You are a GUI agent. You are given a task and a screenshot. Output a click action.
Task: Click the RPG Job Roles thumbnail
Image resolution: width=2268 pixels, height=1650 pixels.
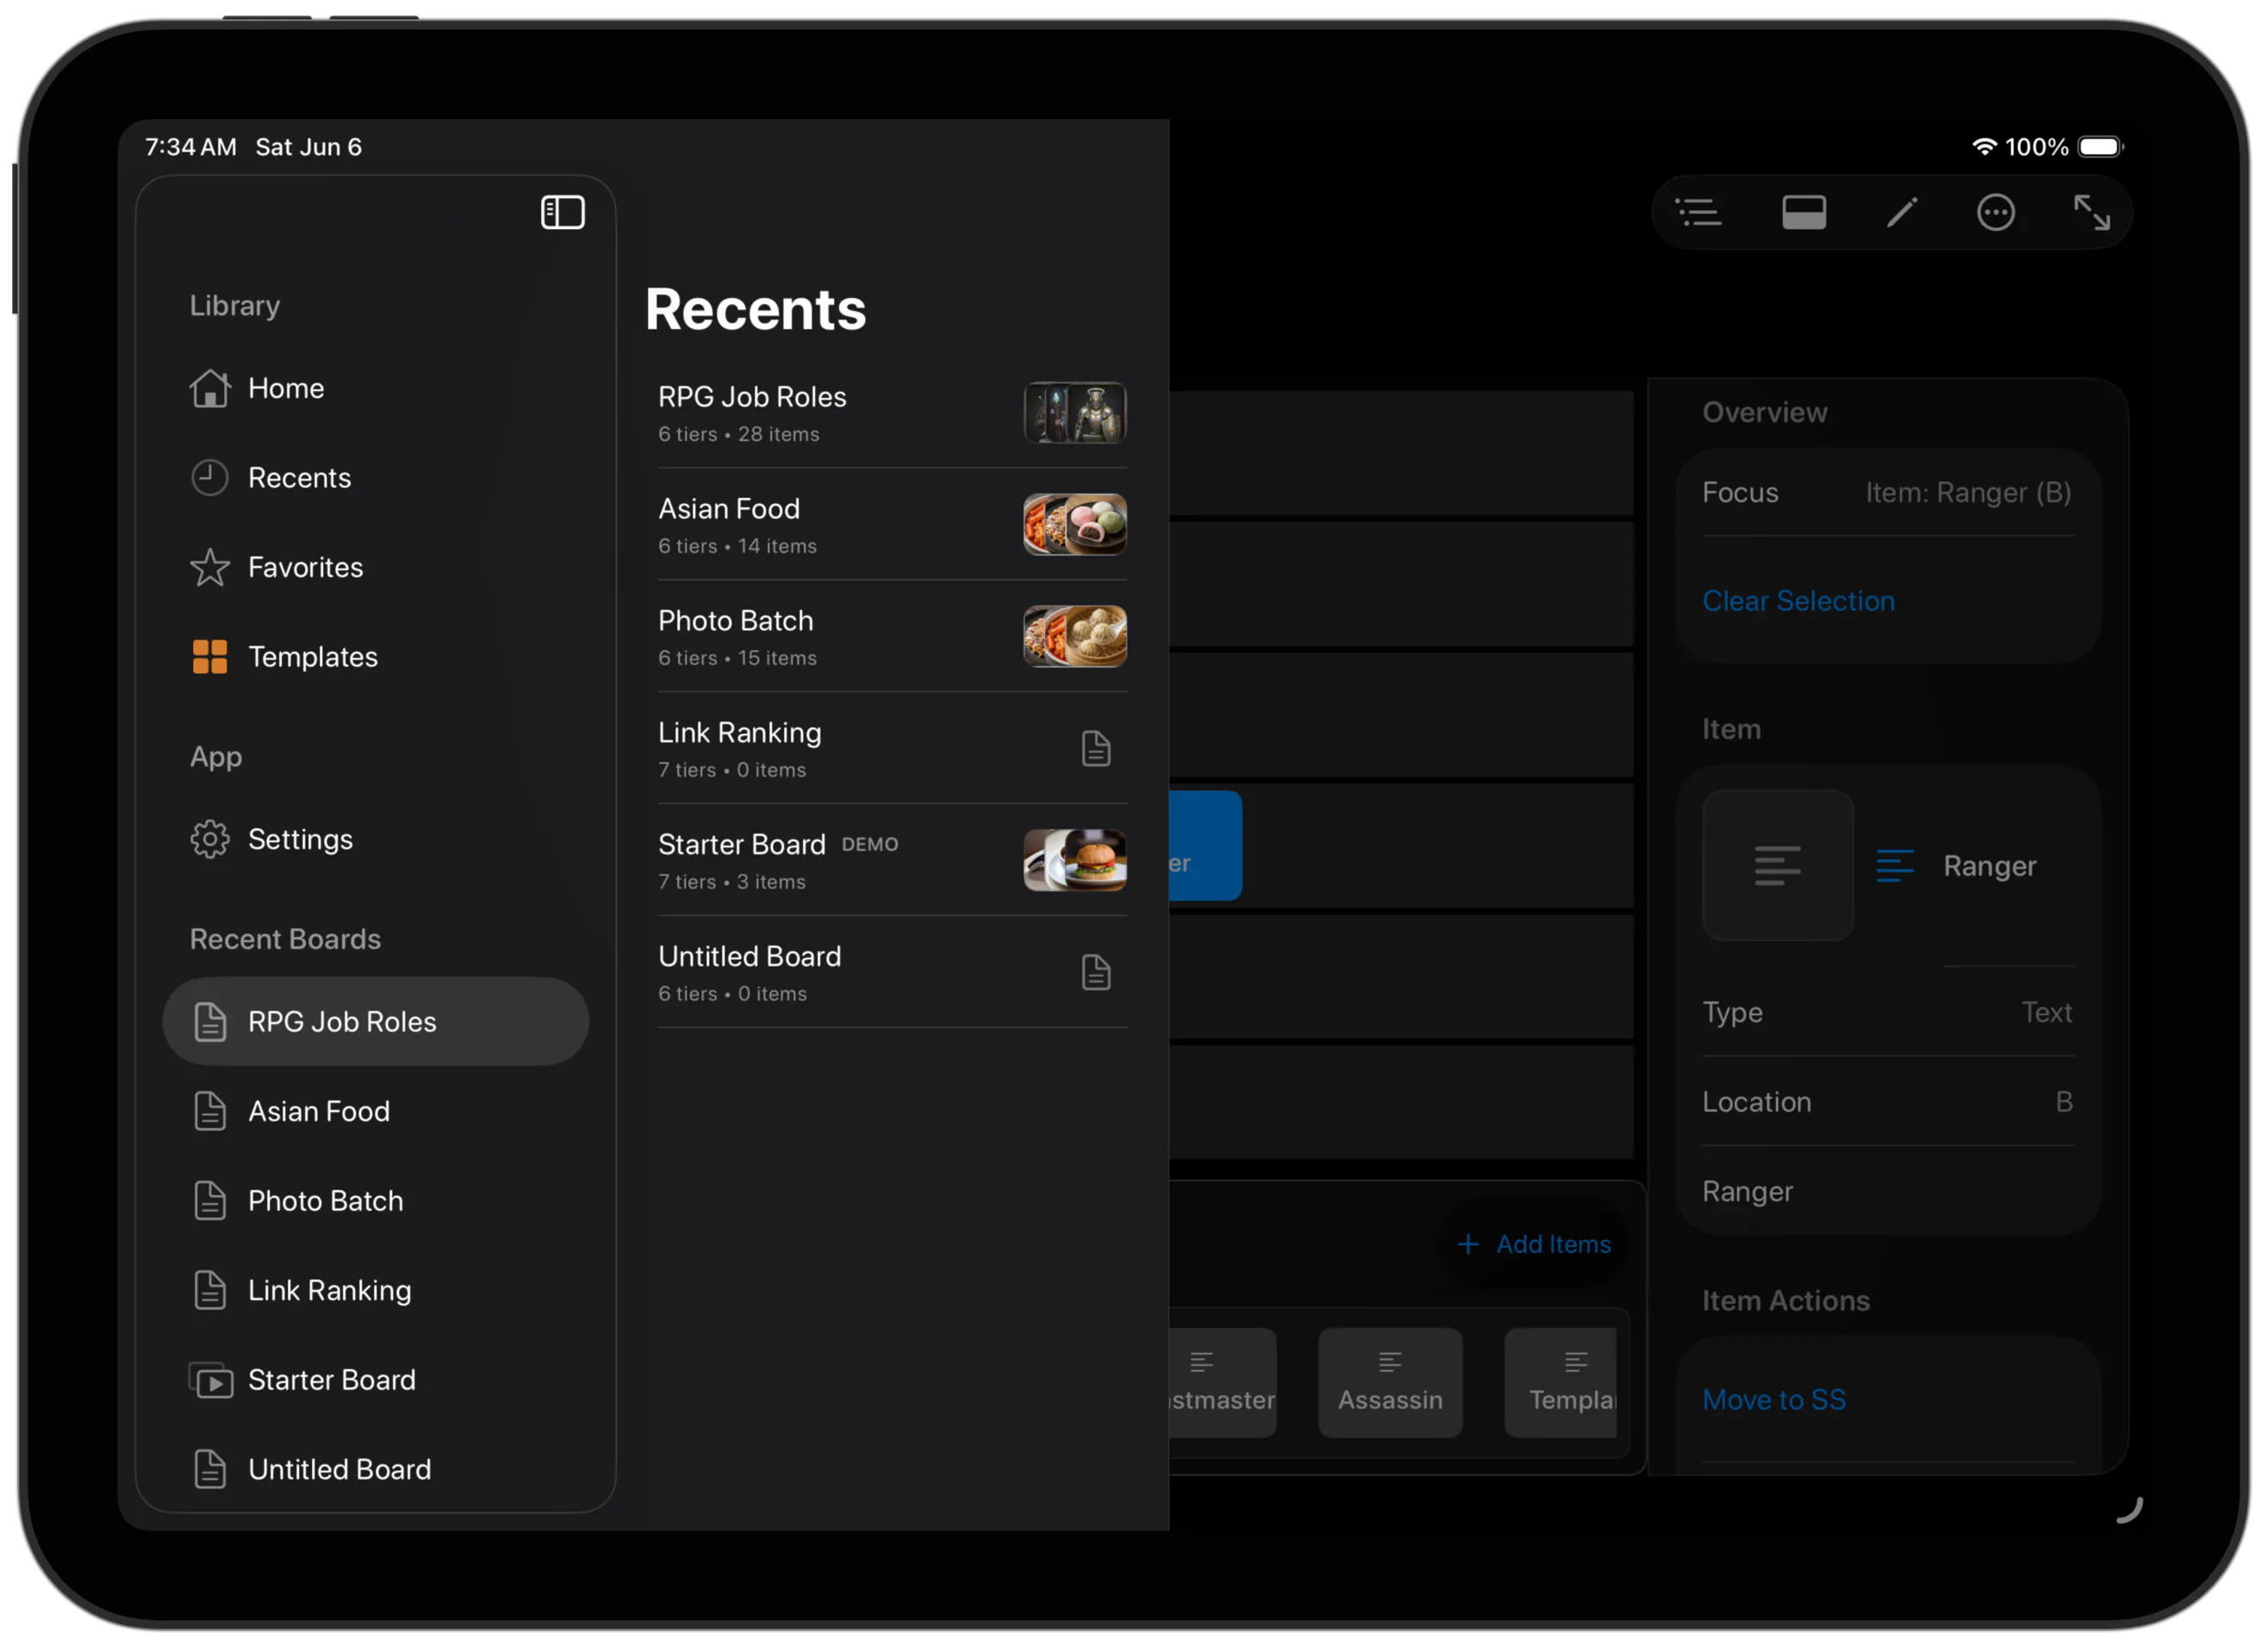[x=1075, y=412]
